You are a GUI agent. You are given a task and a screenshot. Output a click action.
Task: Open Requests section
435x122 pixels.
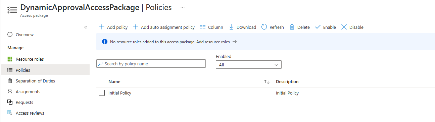24,102
